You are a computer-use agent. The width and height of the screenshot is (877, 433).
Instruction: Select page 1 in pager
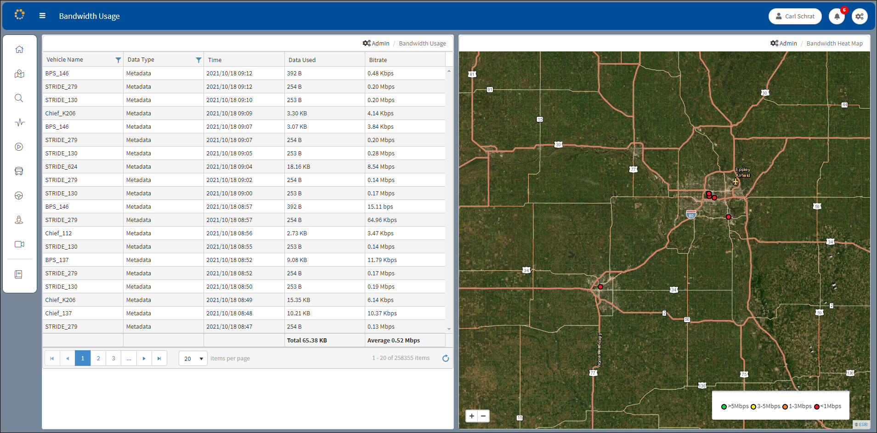coord(83,358)
